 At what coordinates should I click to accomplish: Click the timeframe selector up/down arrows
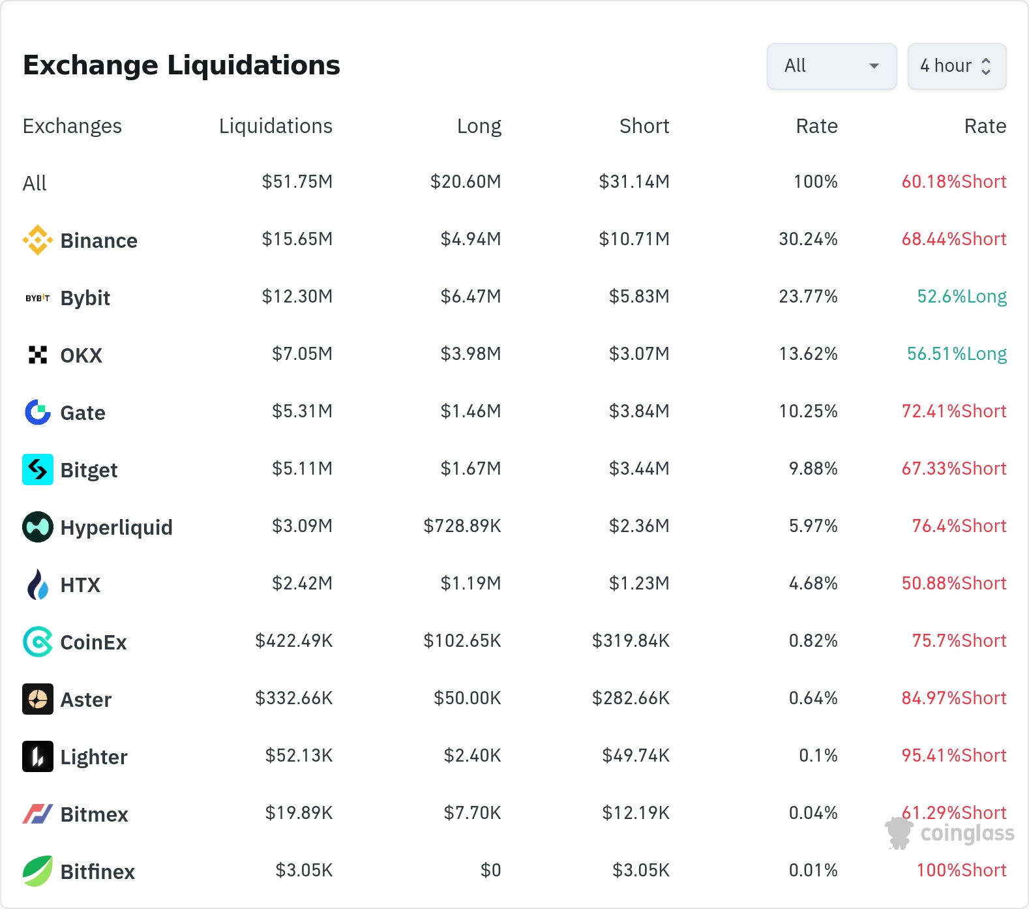[986, 66]
